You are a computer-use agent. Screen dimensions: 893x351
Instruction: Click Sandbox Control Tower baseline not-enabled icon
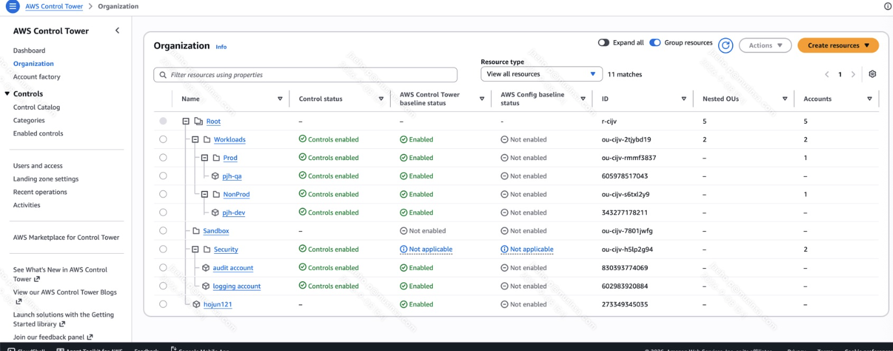(x=404, y=231)
